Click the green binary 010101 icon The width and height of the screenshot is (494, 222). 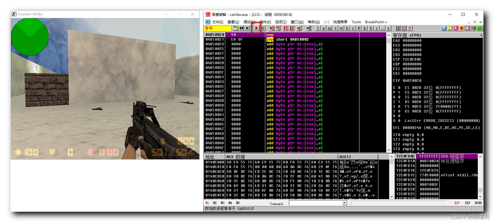473,28
